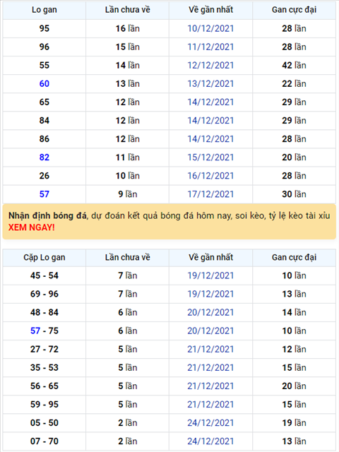Screen dimensions: 339x452
Task: Click lo gan number 86
Action: (x=44, y=139)
